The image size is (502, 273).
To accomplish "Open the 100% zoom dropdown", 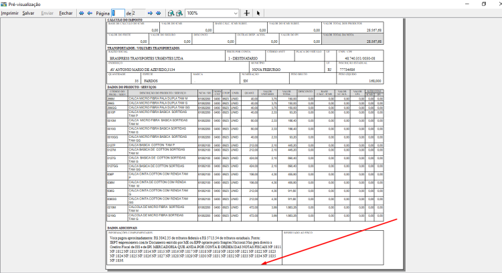I will point(236,13).
